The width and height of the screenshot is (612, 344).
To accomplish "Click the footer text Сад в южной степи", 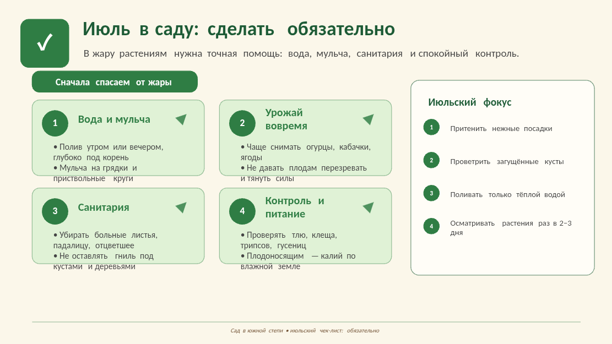I will coord(257,331).
